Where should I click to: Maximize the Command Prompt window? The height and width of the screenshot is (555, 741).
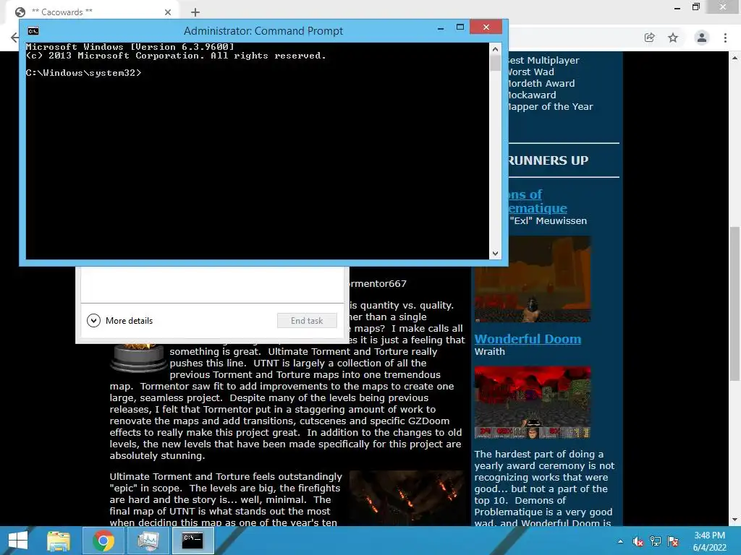(x=460, y=27)
